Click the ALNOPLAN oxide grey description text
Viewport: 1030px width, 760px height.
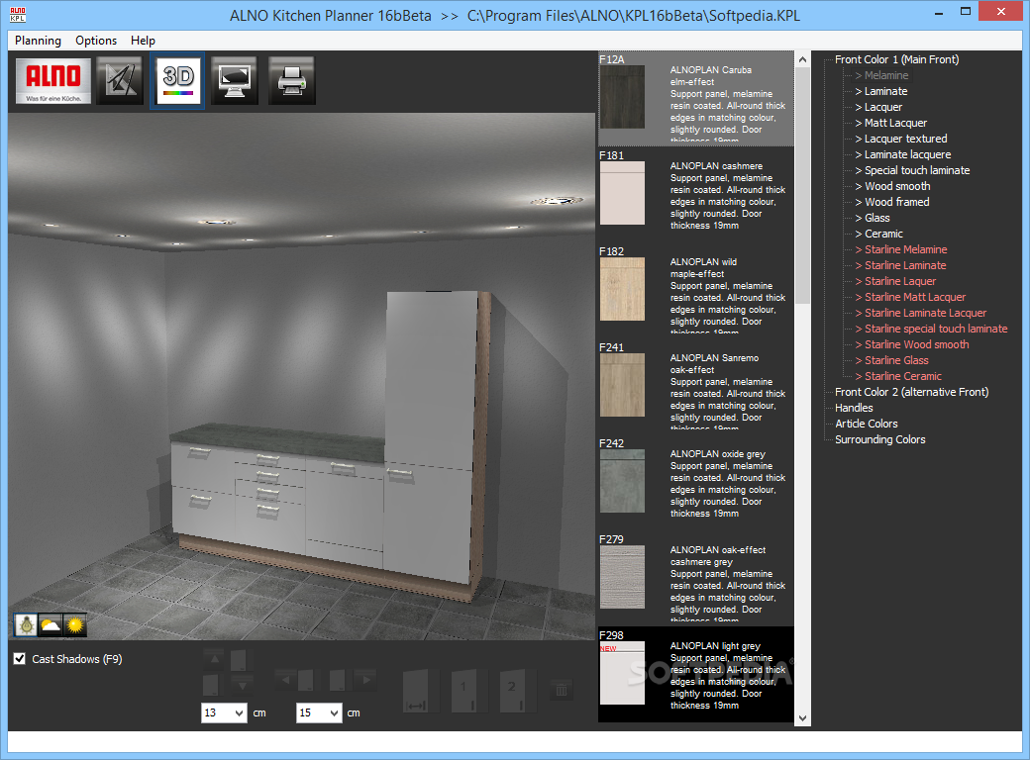pyautogui.click(x=727, y=484)
